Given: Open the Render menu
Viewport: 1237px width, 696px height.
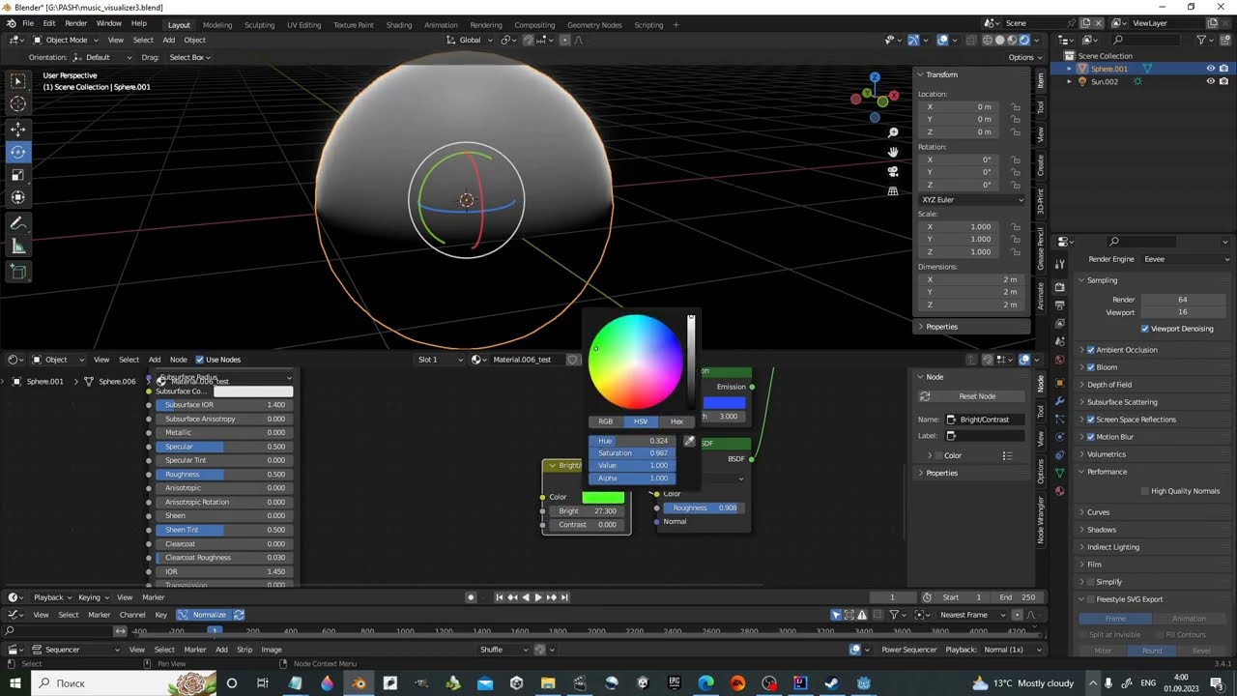Looking at the screenshot, I should 75,23.
